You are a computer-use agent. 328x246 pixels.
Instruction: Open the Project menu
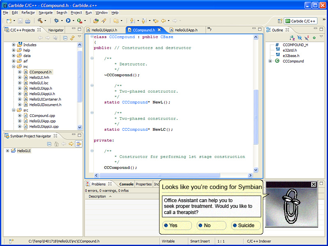click(76, 13)
